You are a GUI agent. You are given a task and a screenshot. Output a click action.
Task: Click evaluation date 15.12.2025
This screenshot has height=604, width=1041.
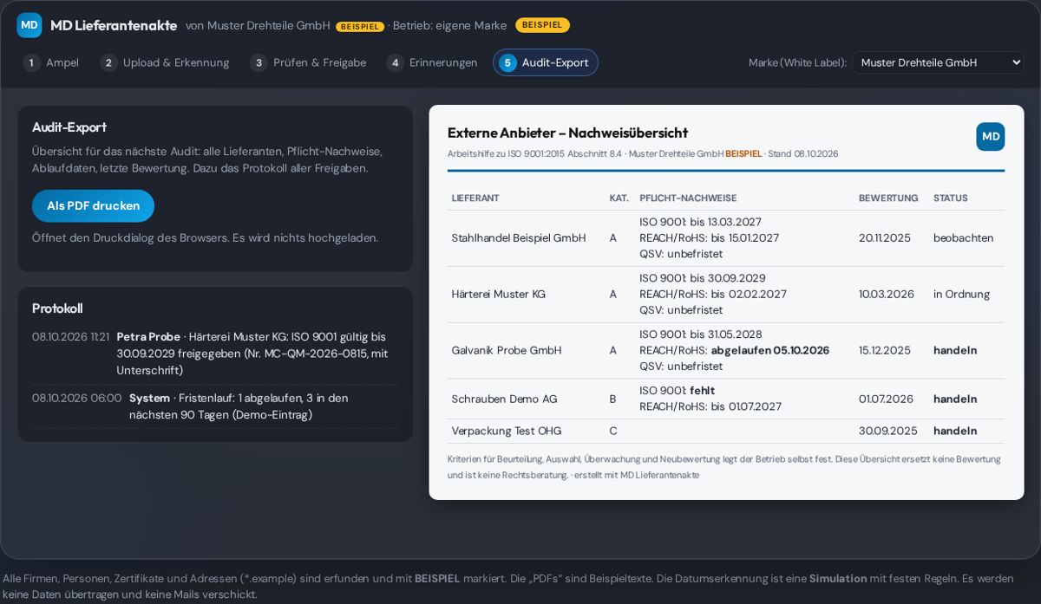[885, 351]
